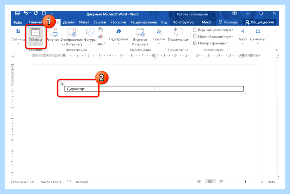Click the chart (Диаграмма) icon

101,36
